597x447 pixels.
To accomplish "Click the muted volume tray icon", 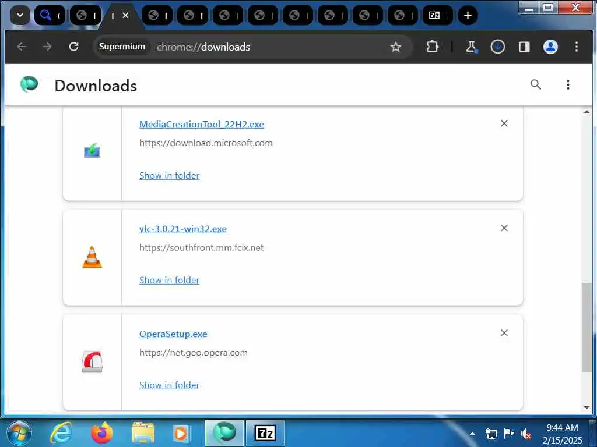I will click(526, 434).
